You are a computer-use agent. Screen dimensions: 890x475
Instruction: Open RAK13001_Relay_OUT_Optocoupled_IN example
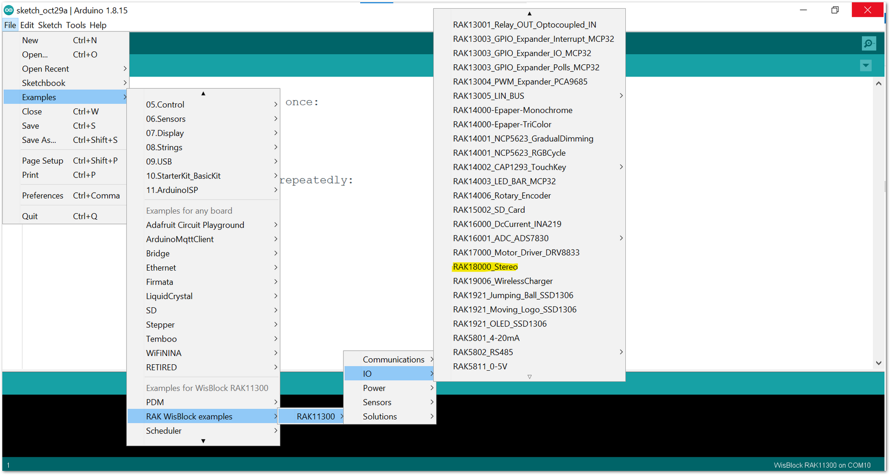(529, 25)
